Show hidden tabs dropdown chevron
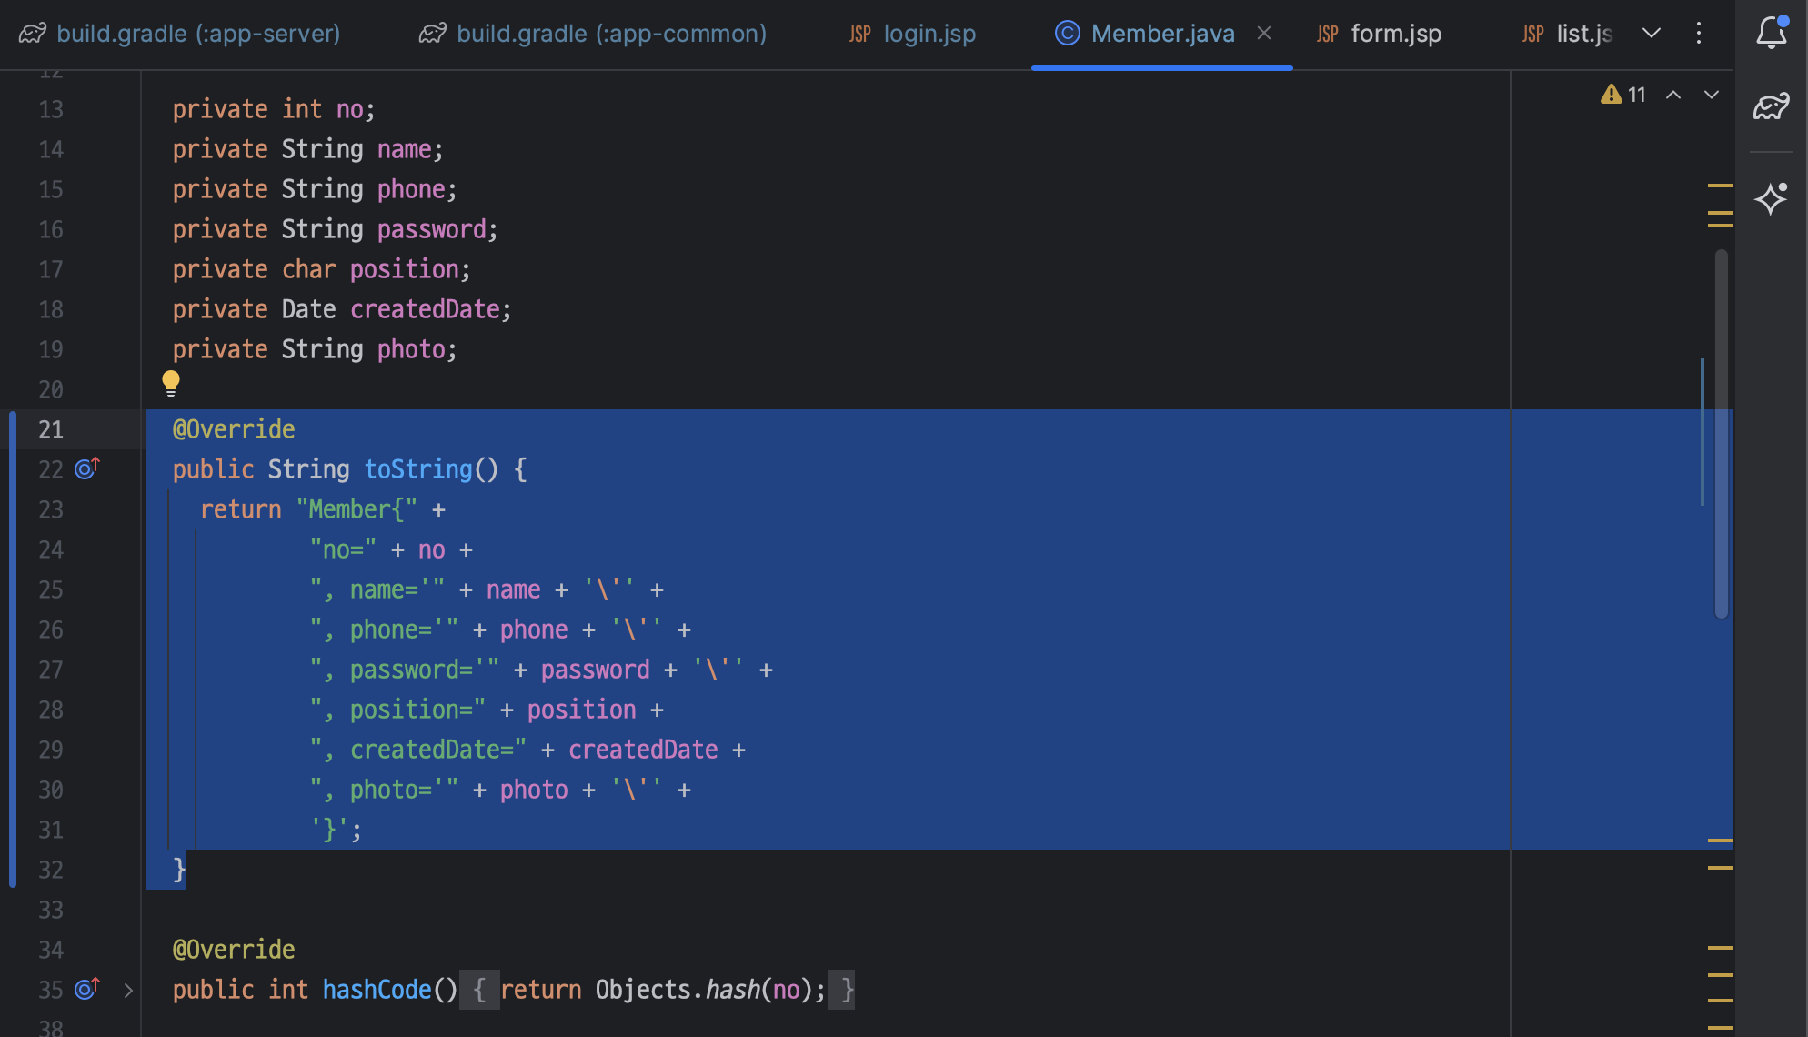This screenshot has width=1808, height=1037. (x=1652, y=34)
